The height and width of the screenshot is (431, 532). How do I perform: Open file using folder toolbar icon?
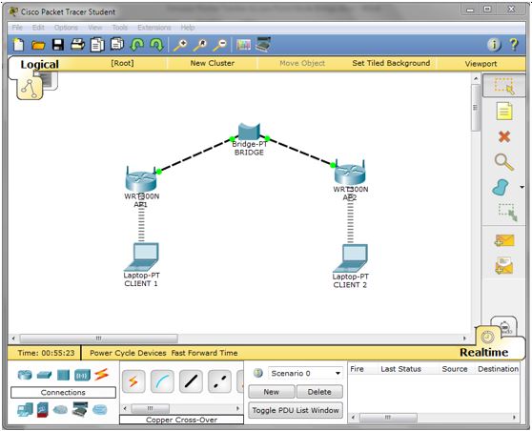click(x=38, y=45)
